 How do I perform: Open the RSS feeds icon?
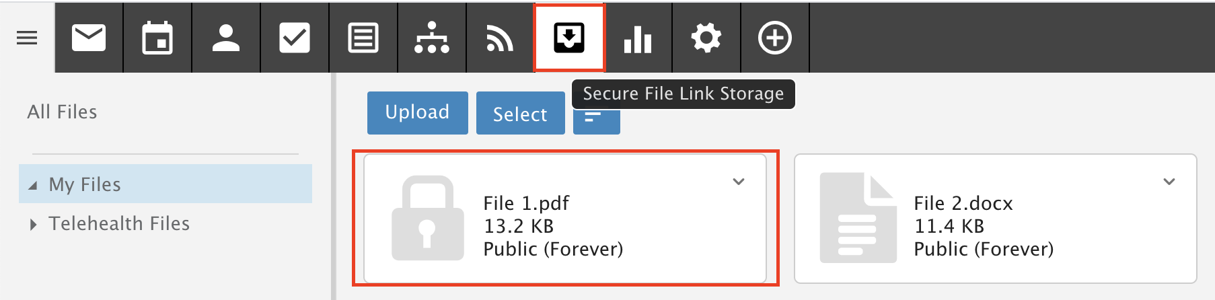[x=500, y=38]
